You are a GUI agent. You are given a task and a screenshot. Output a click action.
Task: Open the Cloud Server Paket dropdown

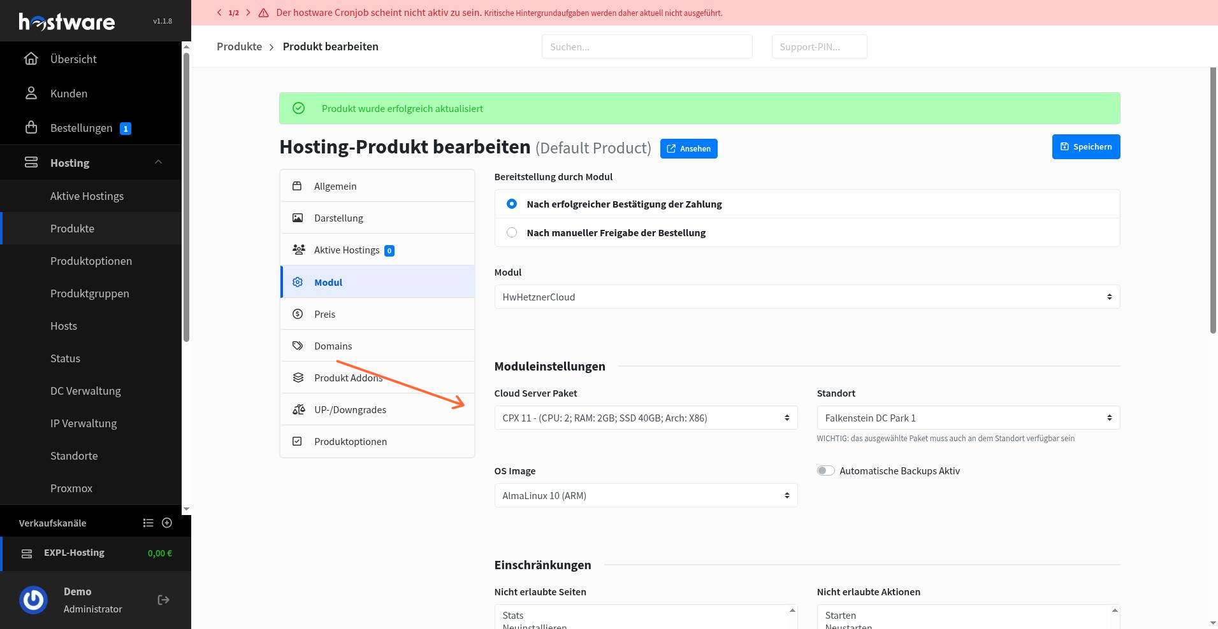pos(646,418)
